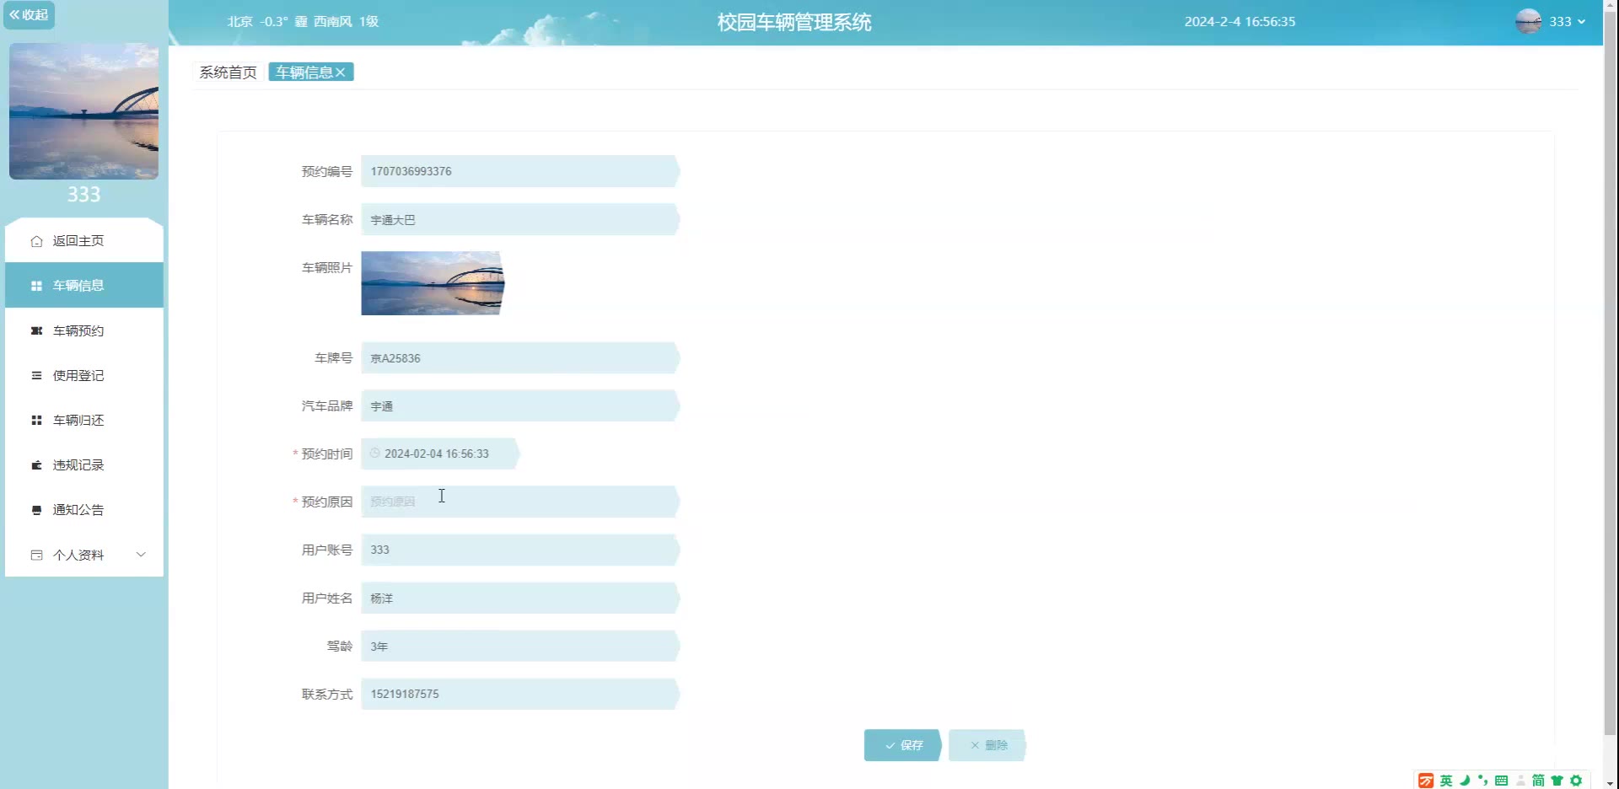1619x789 pixels.
Task: Click the scrollbar down arrow
Action: coord(1611,783)
